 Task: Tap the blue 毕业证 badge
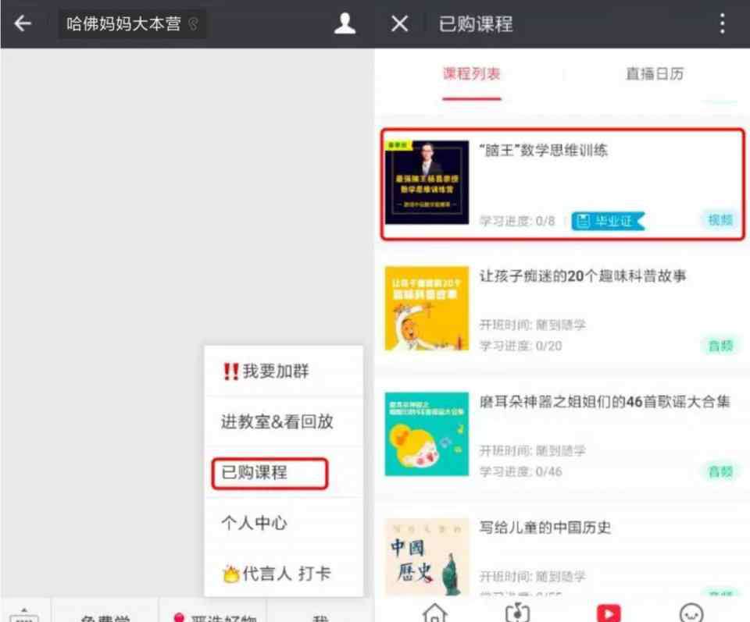(x=608, y=221)
